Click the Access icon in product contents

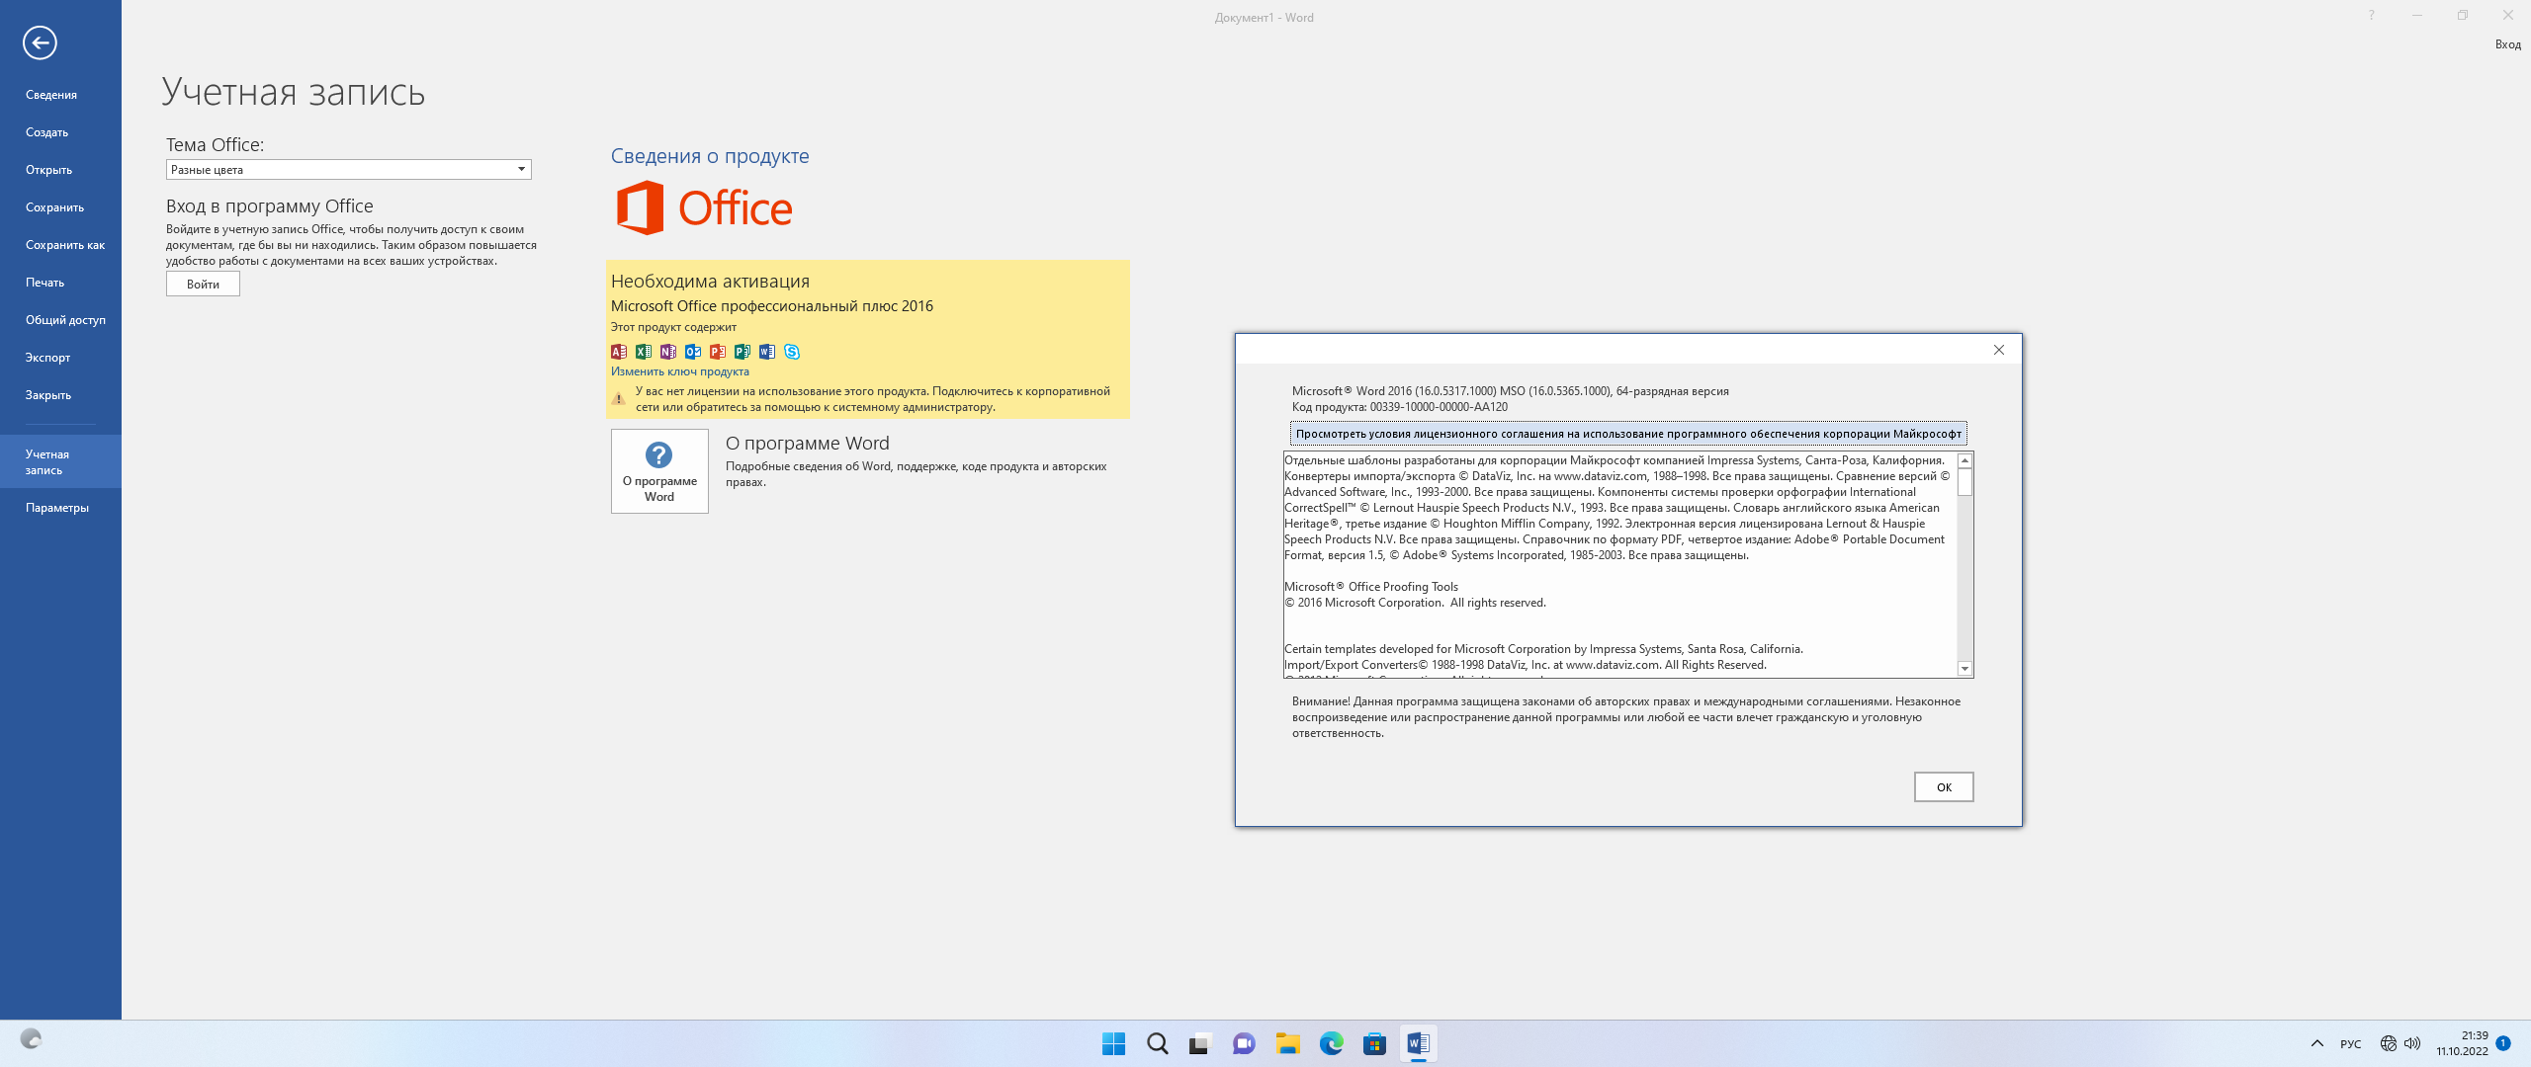[x=619, y=352]
